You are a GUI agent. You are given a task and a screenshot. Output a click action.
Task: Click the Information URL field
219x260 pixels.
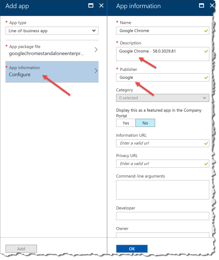point(162,143)
